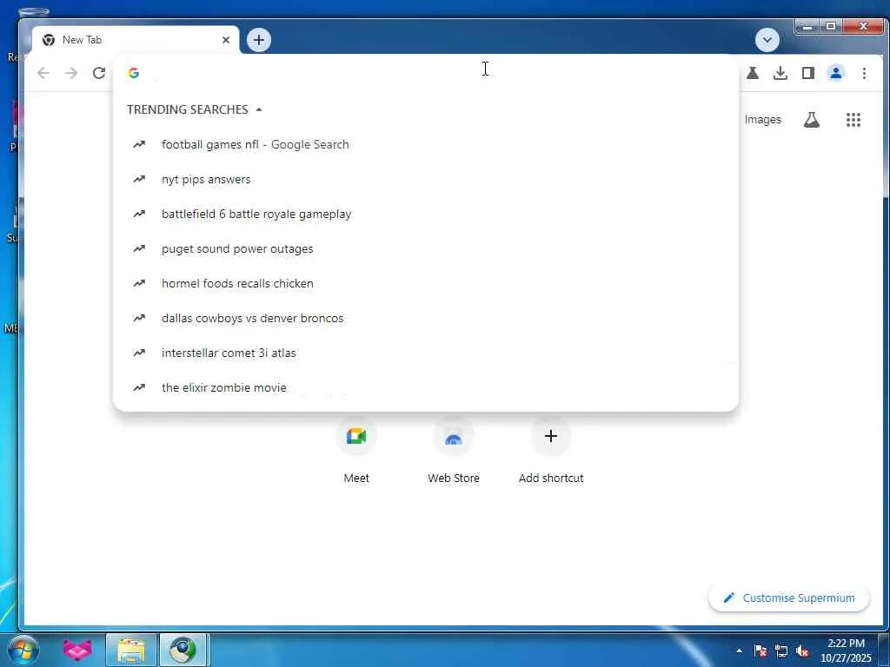Close the New Tab tab

(226, 40)
